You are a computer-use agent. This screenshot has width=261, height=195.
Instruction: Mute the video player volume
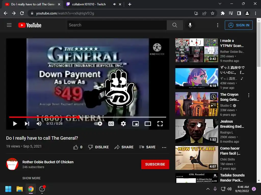click(39, 124)
